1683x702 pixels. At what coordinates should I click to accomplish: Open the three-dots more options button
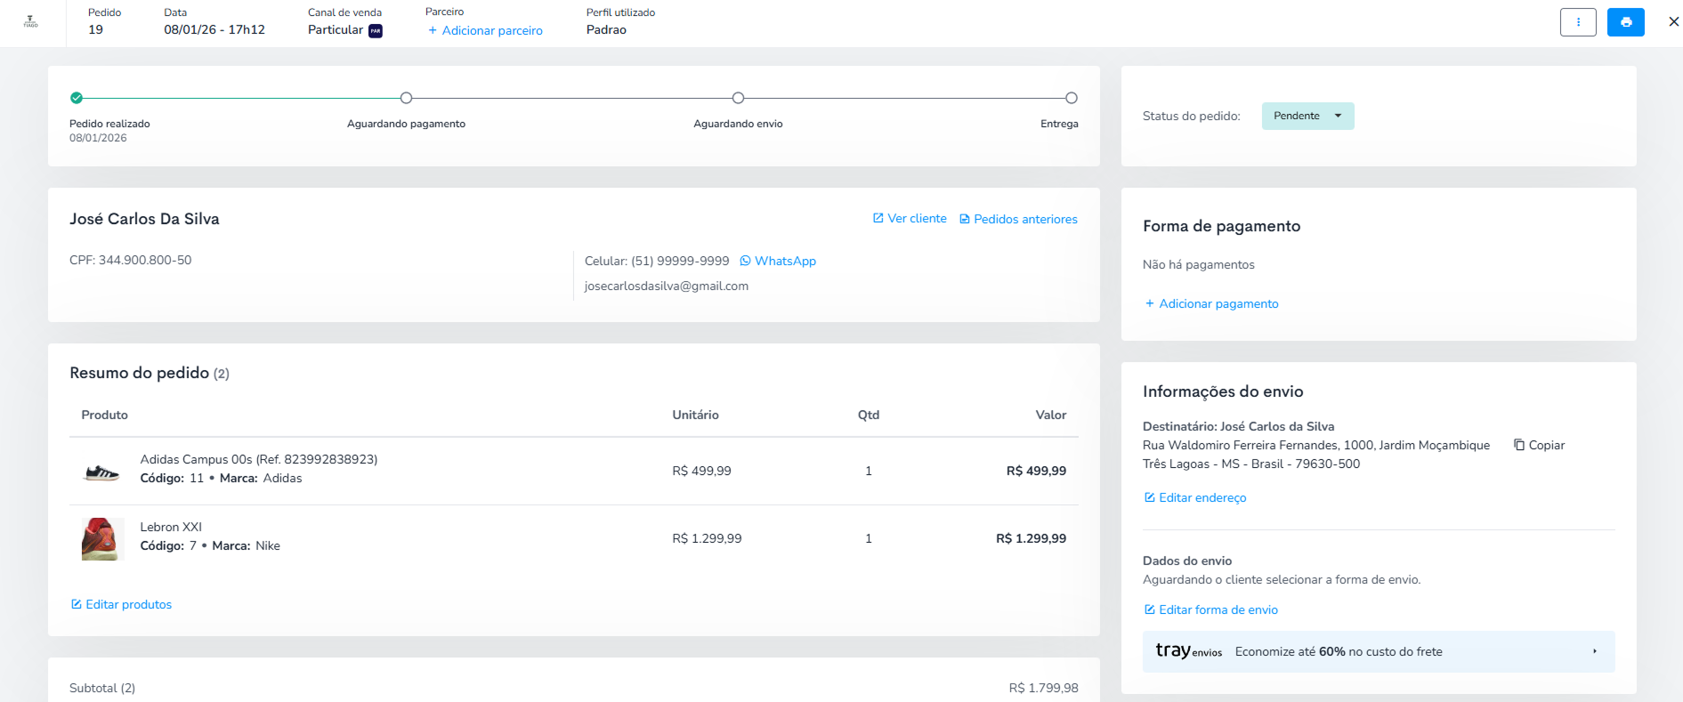1578,22
